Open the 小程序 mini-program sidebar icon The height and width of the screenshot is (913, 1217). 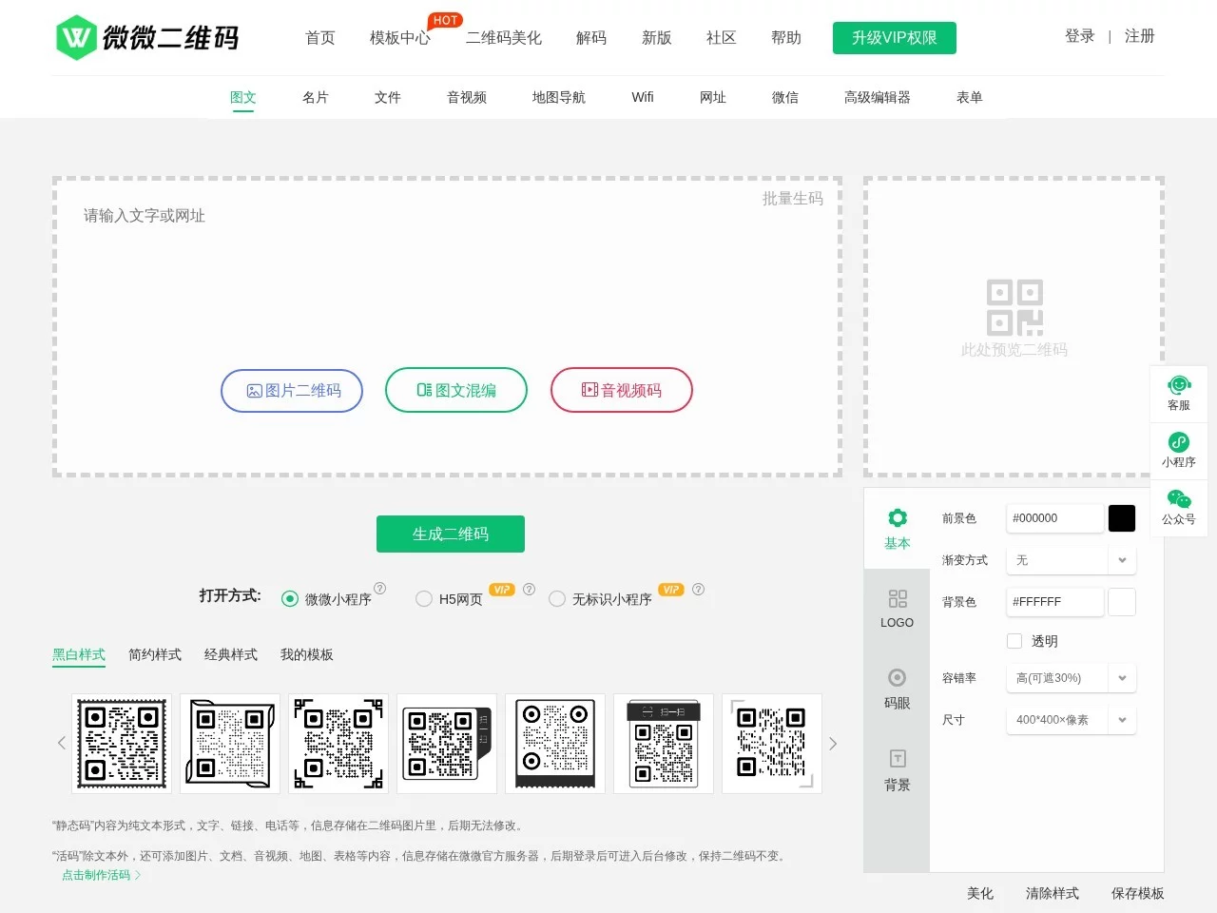point(1179,449)
